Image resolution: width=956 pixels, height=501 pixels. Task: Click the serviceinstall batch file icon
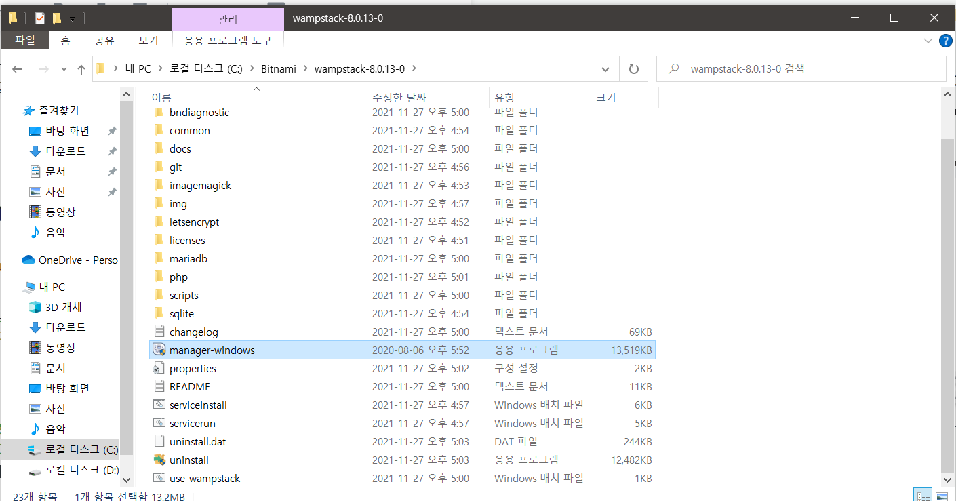[159, 405]
